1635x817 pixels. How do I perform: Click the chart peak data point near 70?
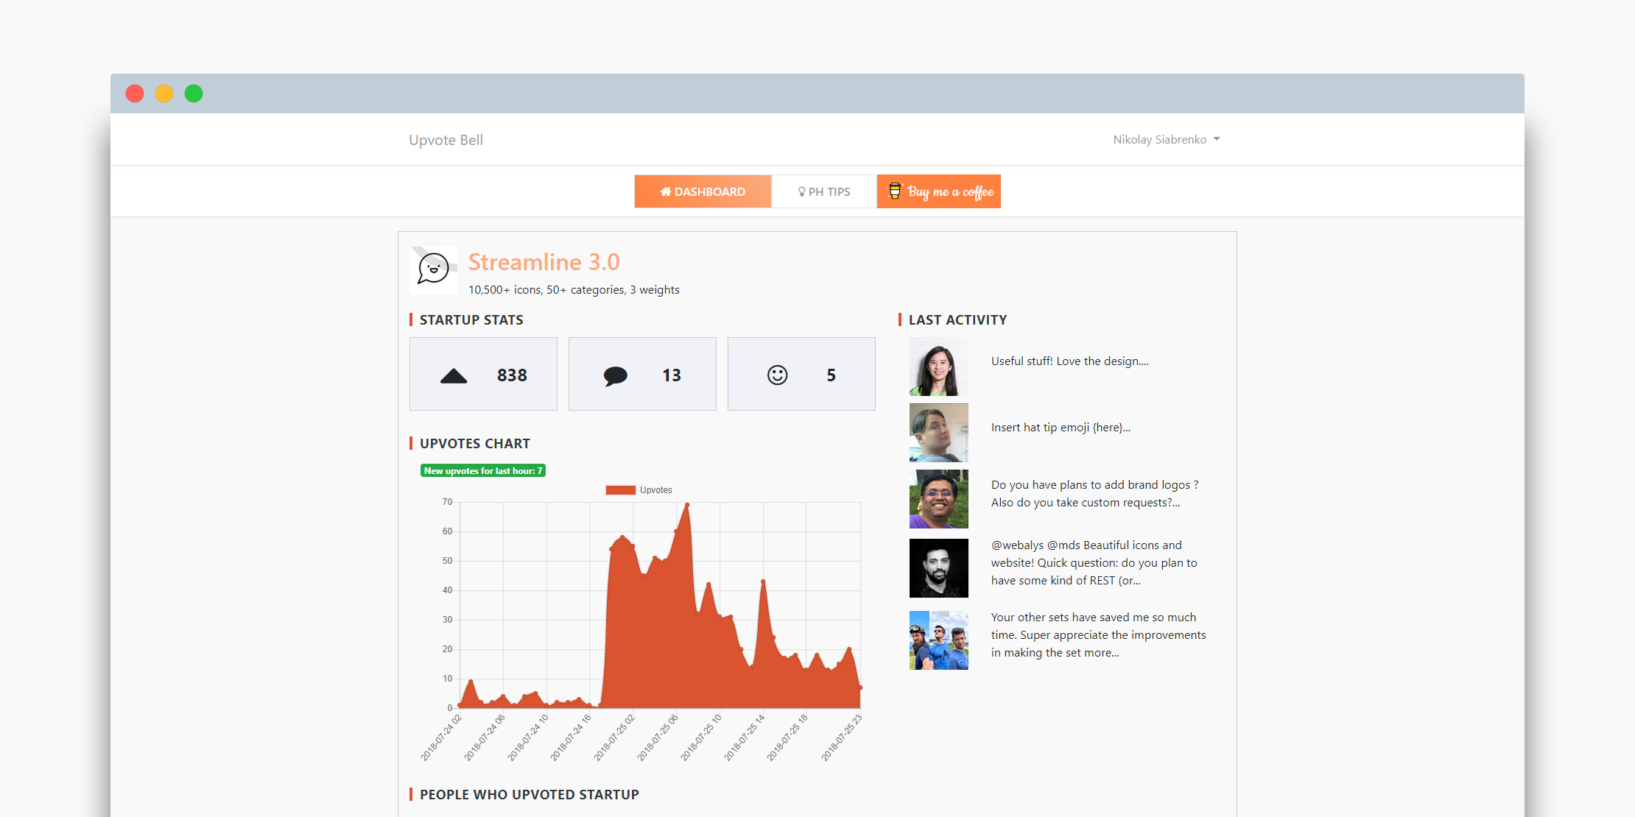(687, 505)
